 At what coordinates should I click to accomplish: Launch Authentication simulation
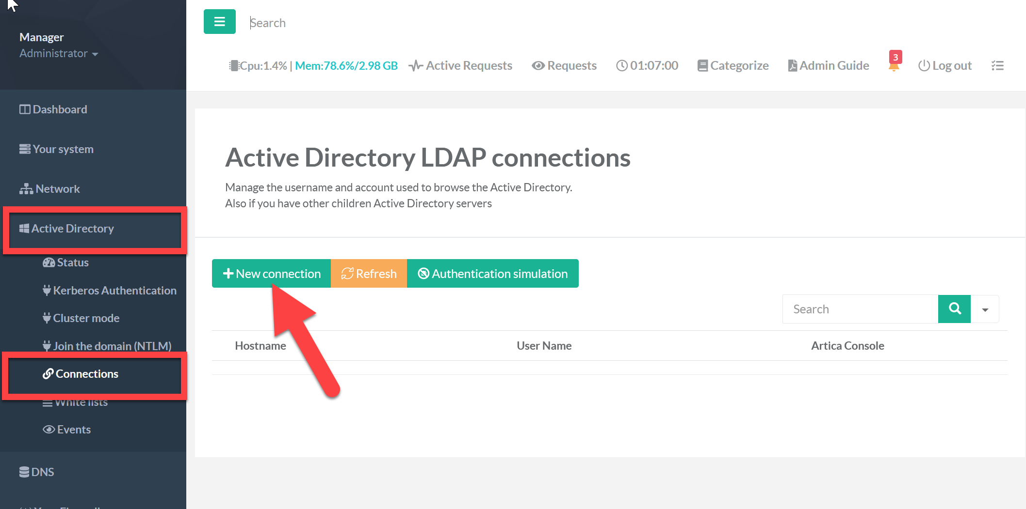(x=492, y=274)
